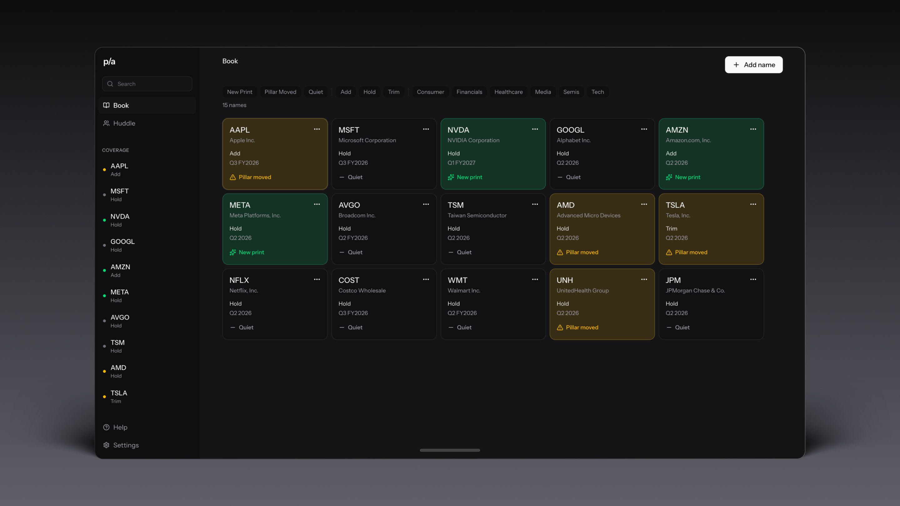Click the more options dots on TSLA card
The image size is (900, 506).
753,204
